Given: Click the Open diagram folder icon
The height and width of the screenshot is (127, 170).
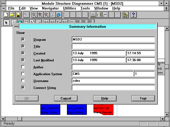Looking at the screenshot, I should [12, 15].
